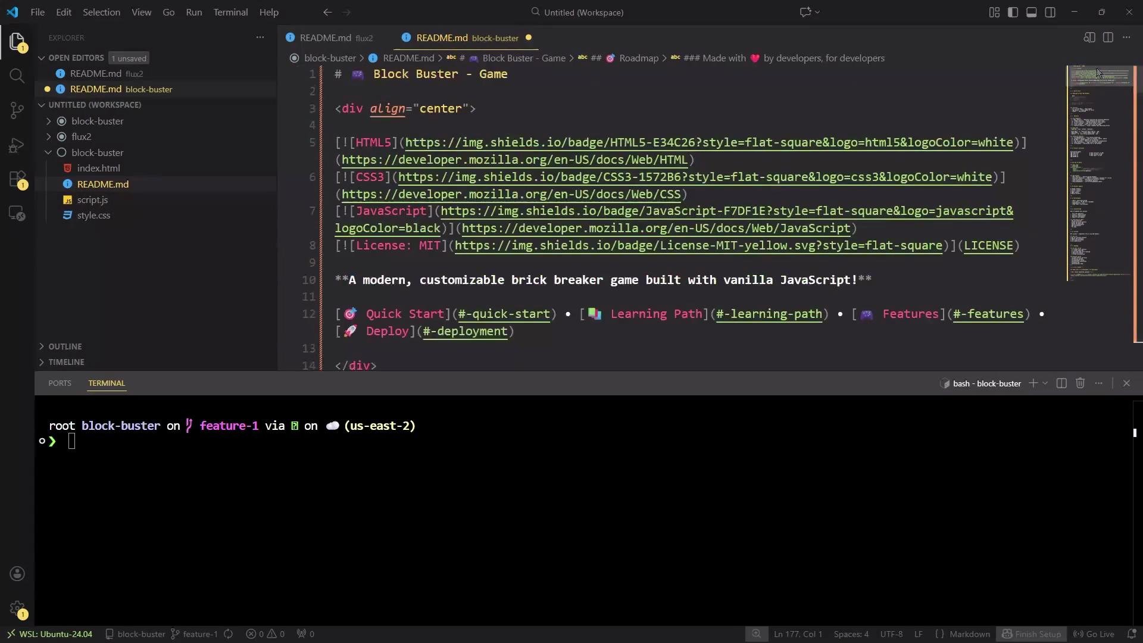Split the editor right
1143x643 pixels.
pos(1108,38)
